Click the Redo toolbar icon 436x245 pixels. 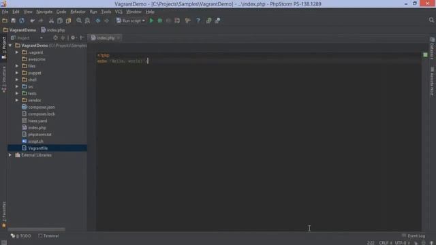coord(41,20)
